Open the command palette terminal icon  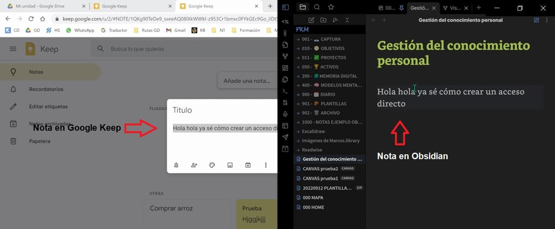point(285,91)
